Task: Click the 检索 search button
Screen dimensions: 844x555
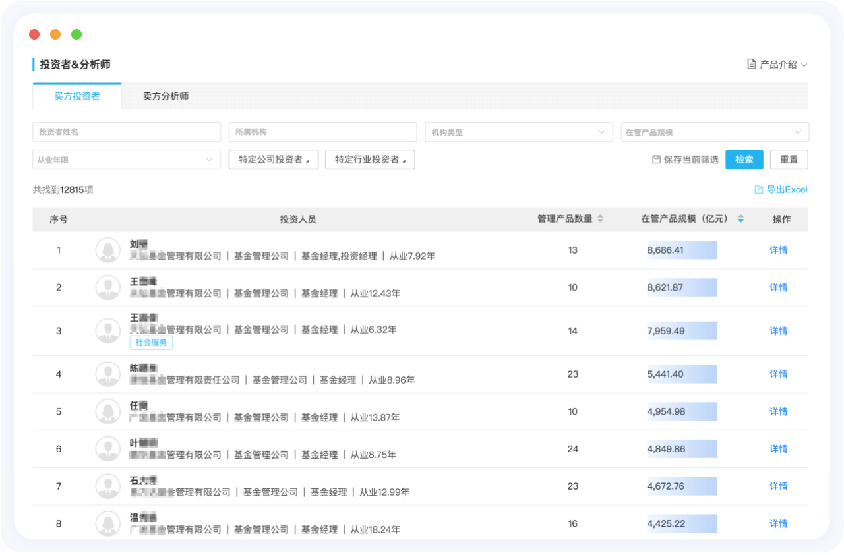Action: point(744,160)
